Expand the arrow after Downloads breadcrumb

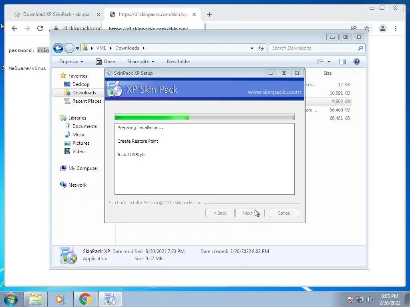(x=144, y=48)
